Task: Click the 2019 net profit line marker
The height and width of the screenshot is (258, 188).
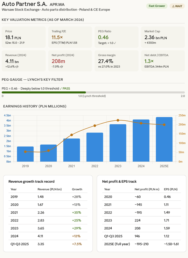Action: click(x=25, y=152)
